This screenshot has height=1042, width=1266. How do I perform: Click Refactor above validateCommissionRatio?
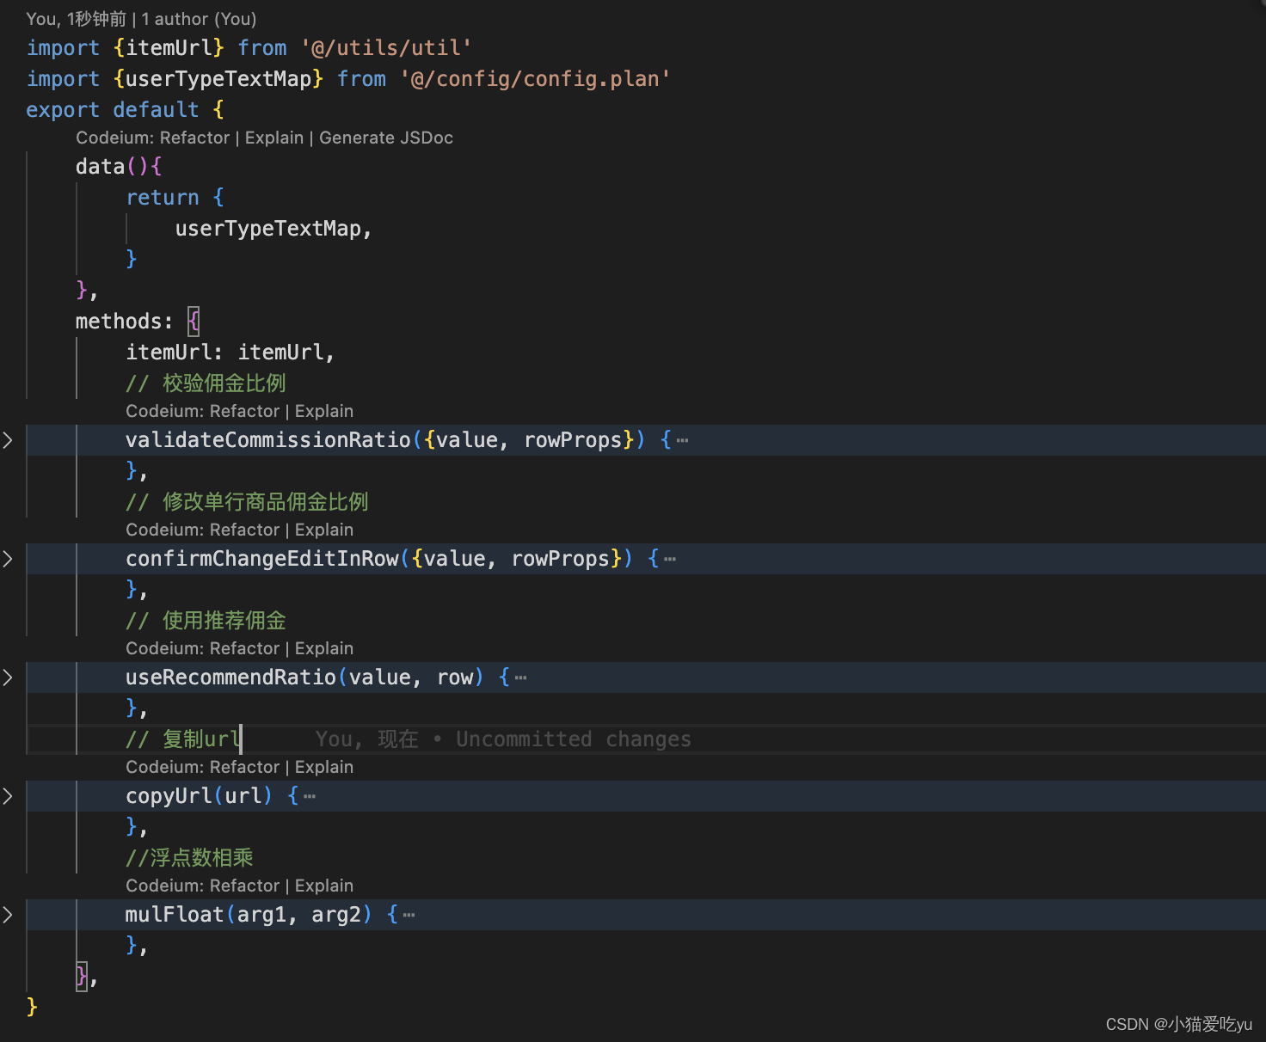244,411
